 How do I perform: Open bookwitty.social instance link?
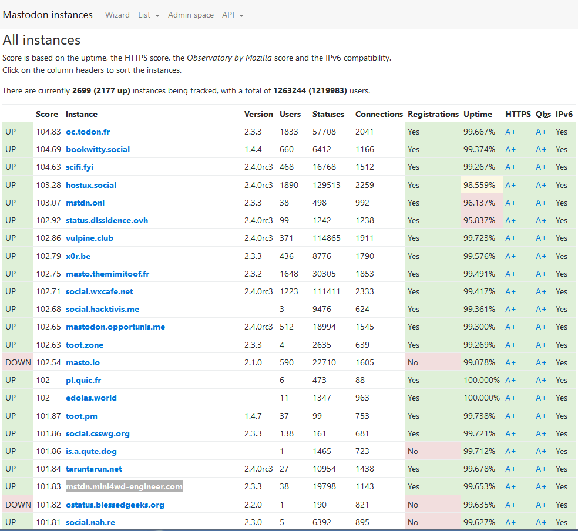coord(98,149)
